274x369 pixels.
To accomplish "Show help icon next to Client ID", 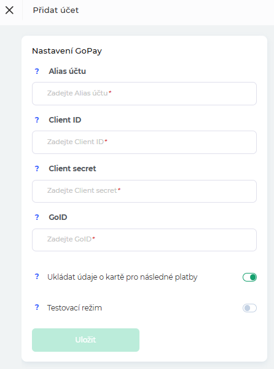I will click(x=37, y=120).
